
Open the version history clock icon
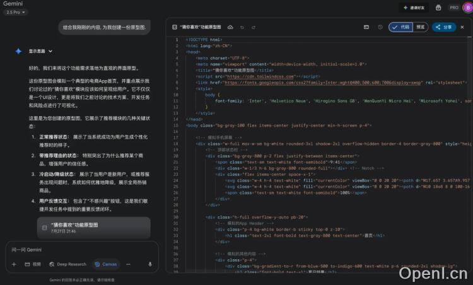click(380, 27)
